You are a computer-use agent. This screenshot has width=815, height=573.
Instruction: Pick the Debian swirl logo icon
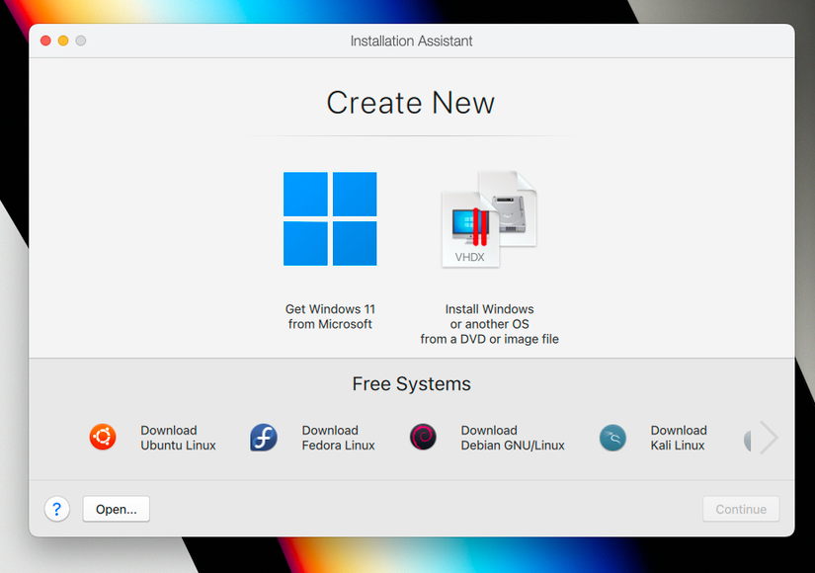(423, 437)
